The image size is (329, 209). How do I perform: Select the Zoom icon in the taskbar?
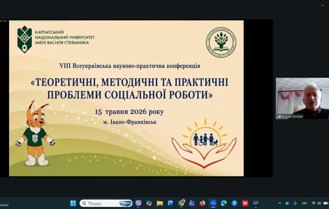coord(213,203)
